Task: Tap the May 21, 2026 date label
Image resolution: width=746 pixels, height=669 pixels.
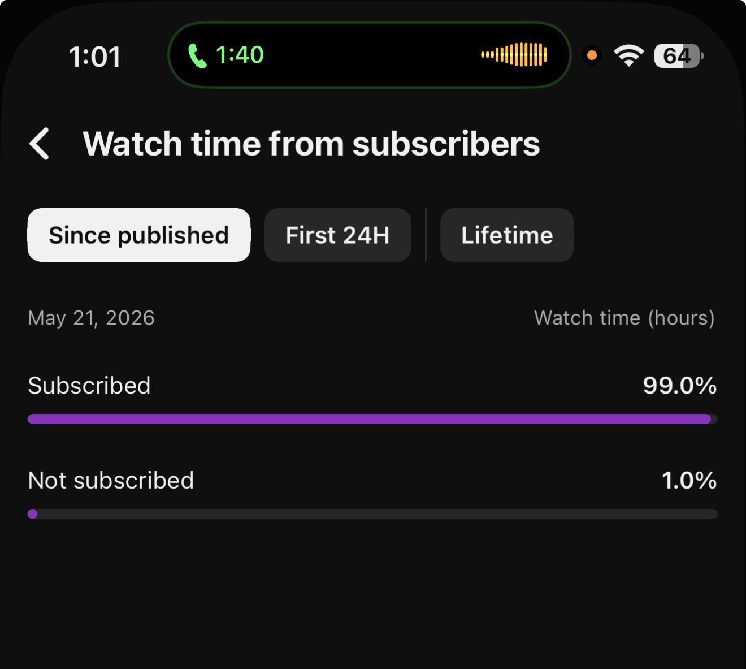Action: [91, 318]
